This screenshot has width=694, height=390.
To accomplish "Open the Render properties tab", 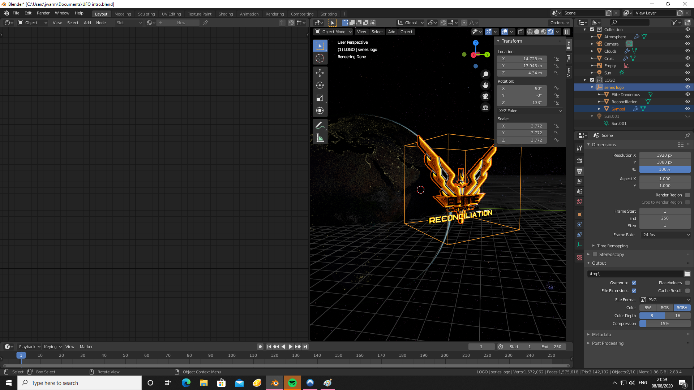I will click(x=579, y=161).
